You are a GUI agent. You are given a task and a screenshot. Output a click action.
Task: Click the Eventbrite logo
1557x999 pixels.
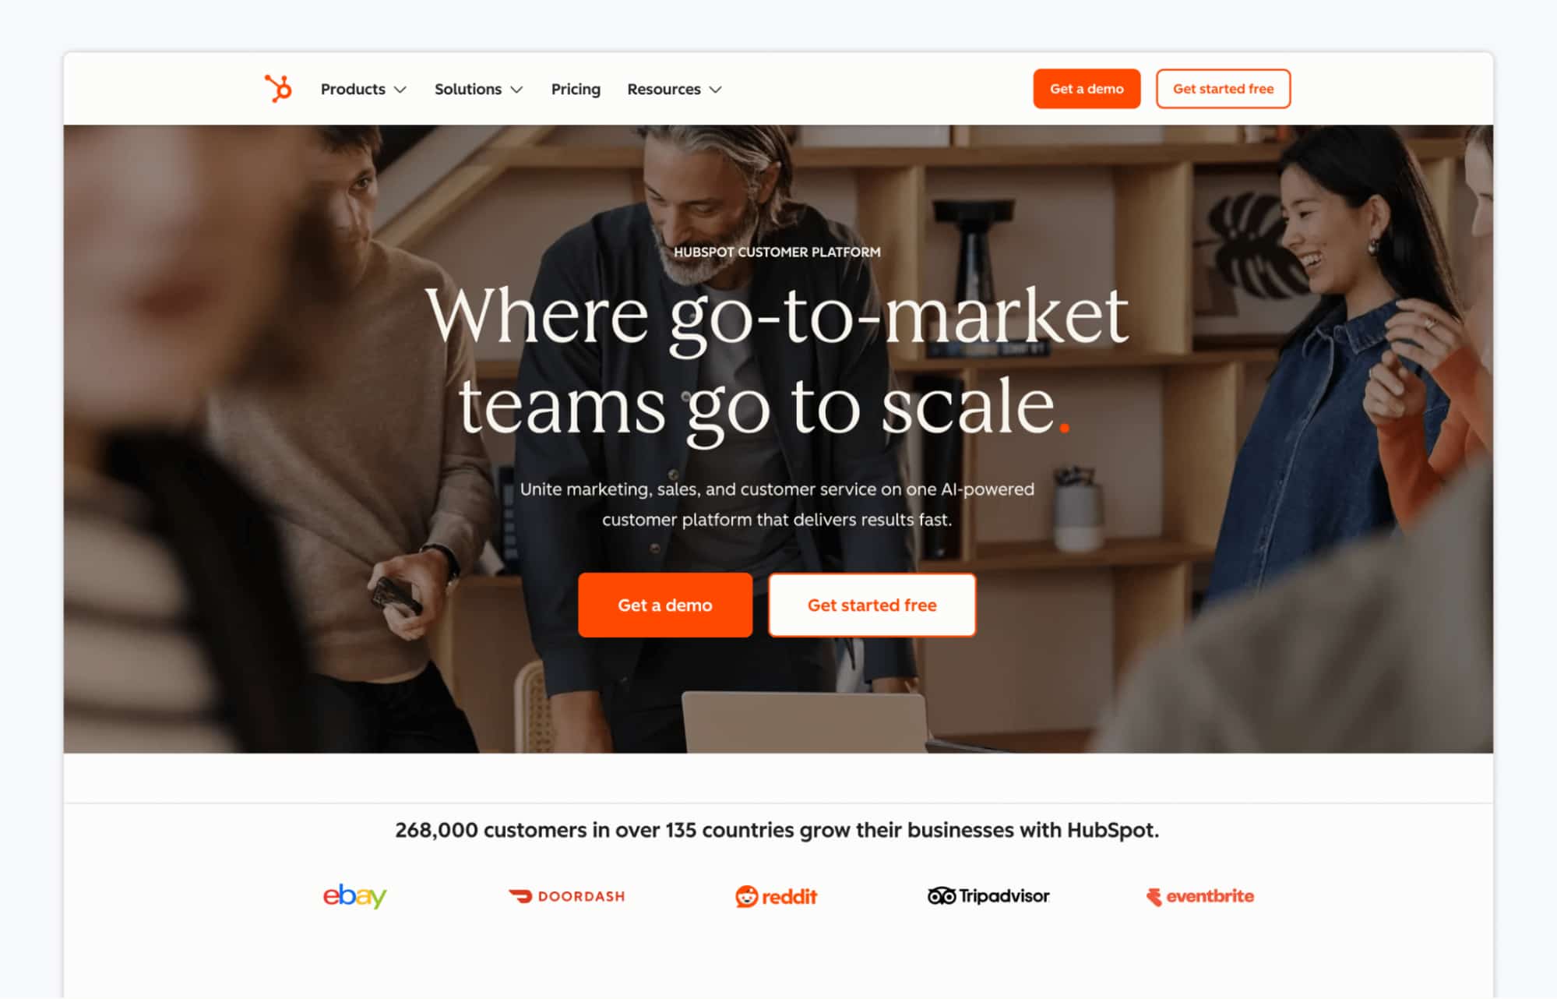tap(1199, 896)
